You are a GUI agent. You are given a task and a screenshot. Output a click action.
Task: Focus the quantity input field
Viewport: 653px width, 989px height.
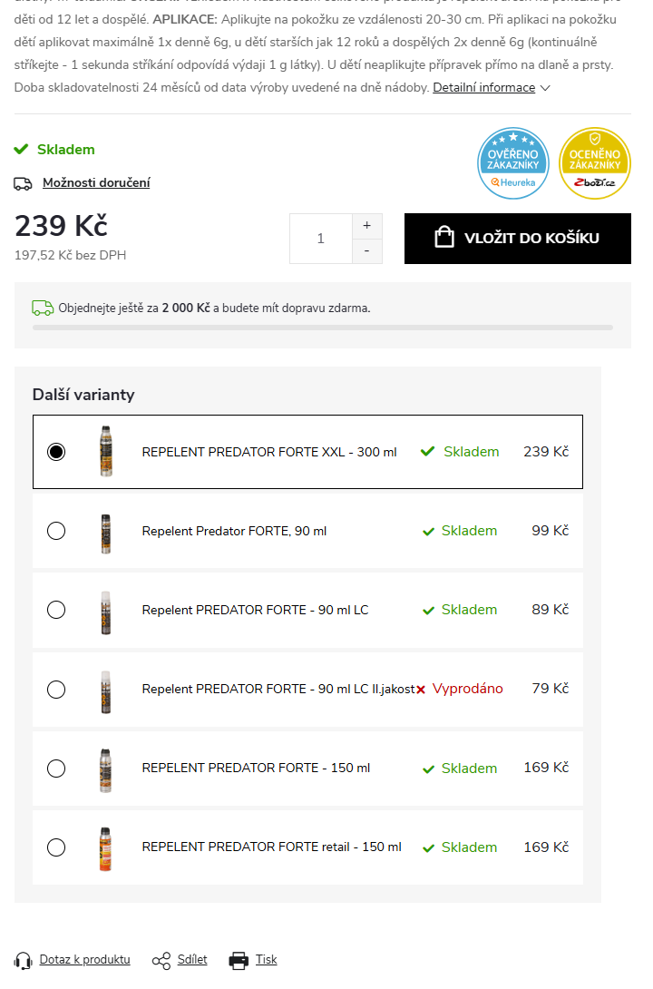tap(321, 239)
